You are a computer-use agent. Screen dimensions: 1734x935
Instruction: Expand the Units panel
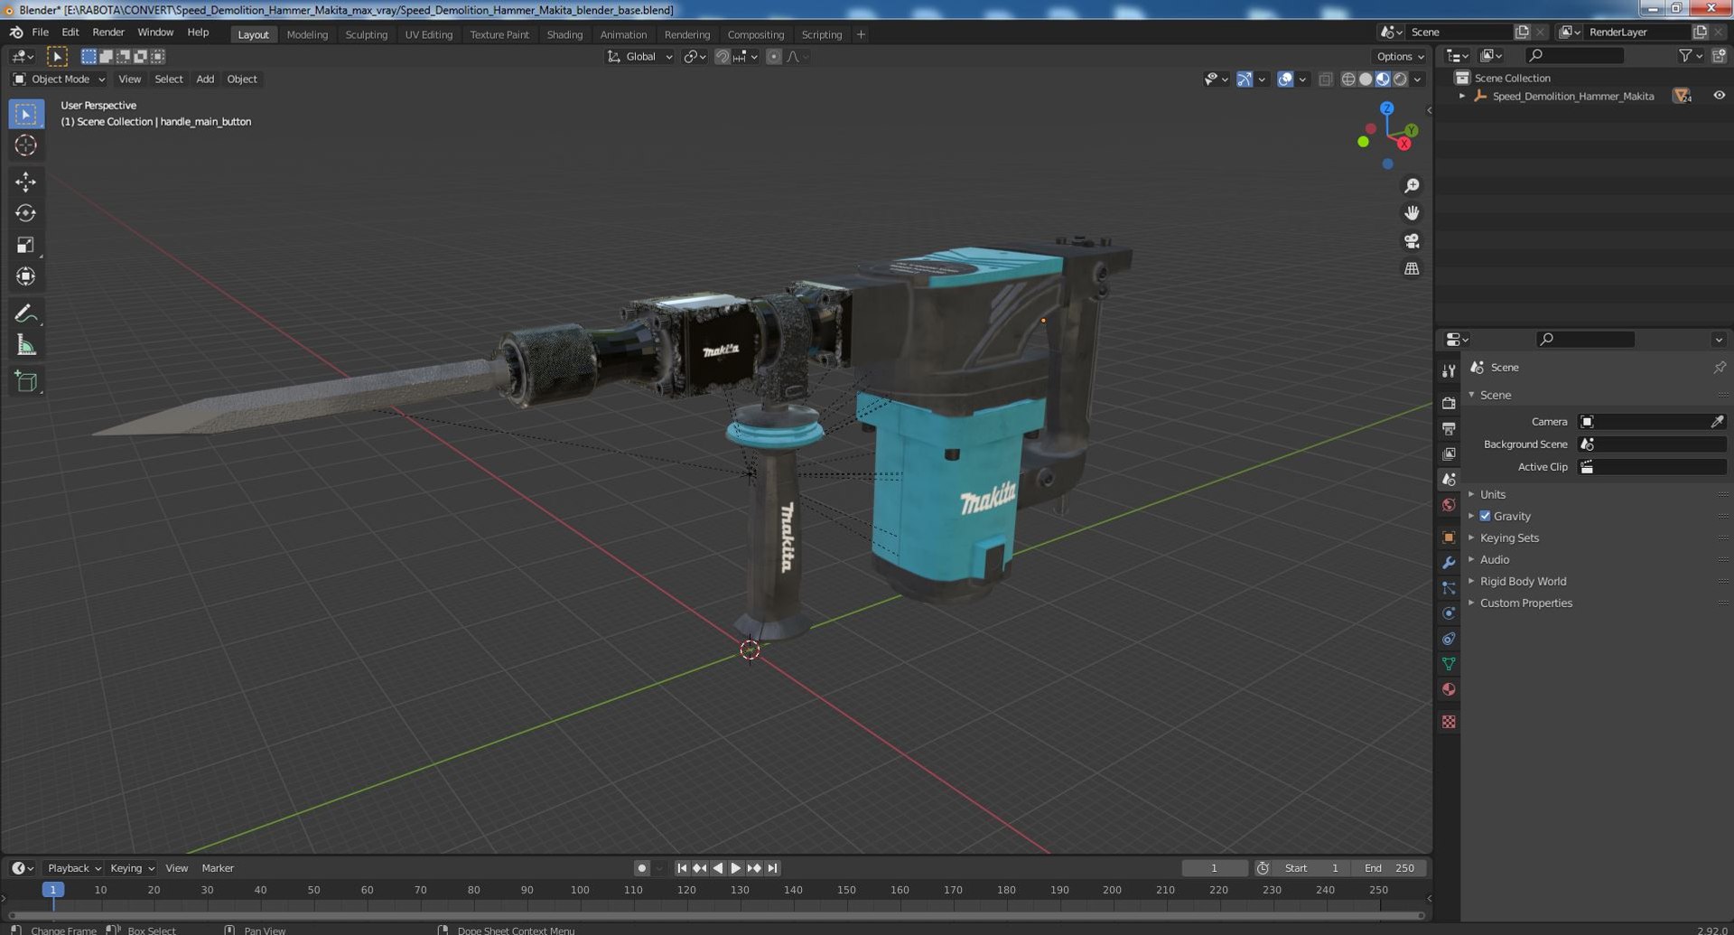click(x=1492, y=494)
